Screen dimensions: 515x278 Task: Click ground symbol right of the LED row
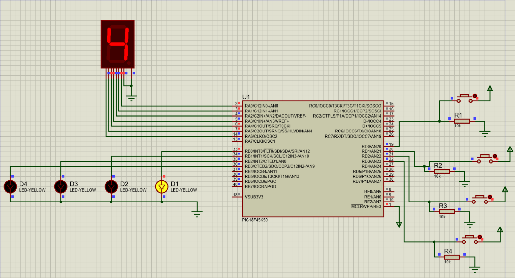click(x=197, y=214)
